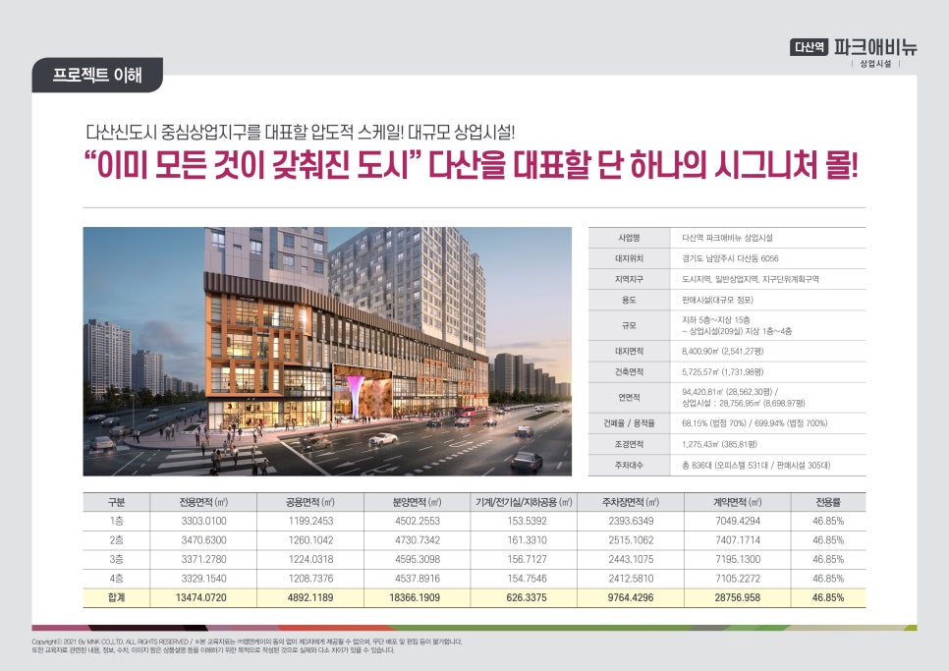This screenshot has width=949, height=671.
Task: Click the '계약면적 (㎡)' column header
Action: pyautogui.click(x=737, y=502)
